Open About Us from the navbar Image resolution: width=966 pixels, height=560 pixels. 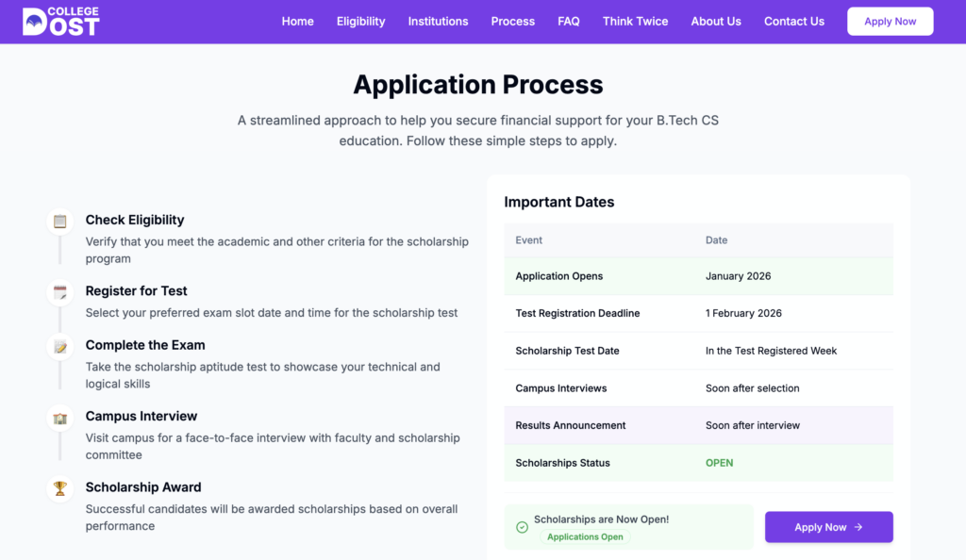point(715,22)
